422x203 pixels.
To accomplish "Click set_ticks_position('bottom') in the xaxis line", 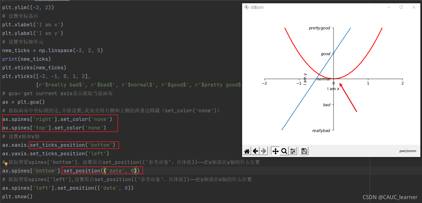I will click(x=72, y=145).
